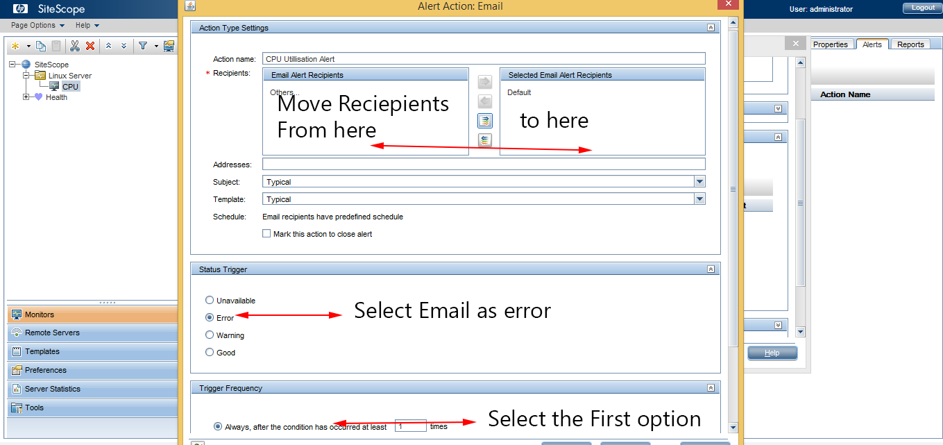Viewport: 943px width, 445px height.
Task: Click the Cut scissors toolbar icon
Action: (75, 46)
